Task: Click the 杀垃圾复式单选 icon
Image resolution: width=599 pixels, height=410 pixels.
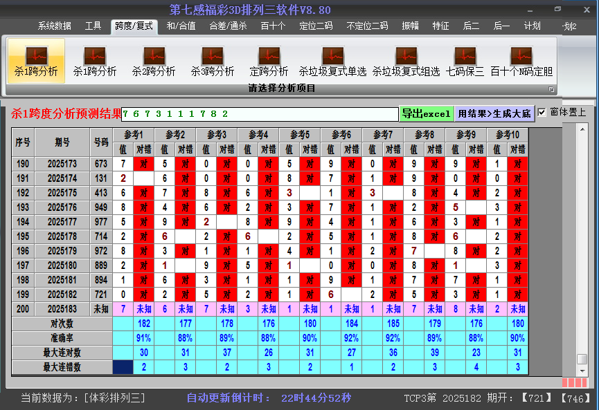Action: (x=332, y=61)
